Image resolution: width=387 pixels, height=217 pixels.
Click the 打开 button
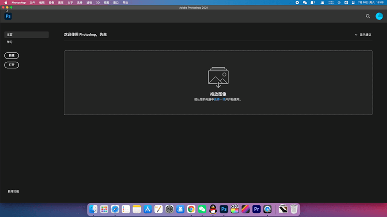click(12, 65)
